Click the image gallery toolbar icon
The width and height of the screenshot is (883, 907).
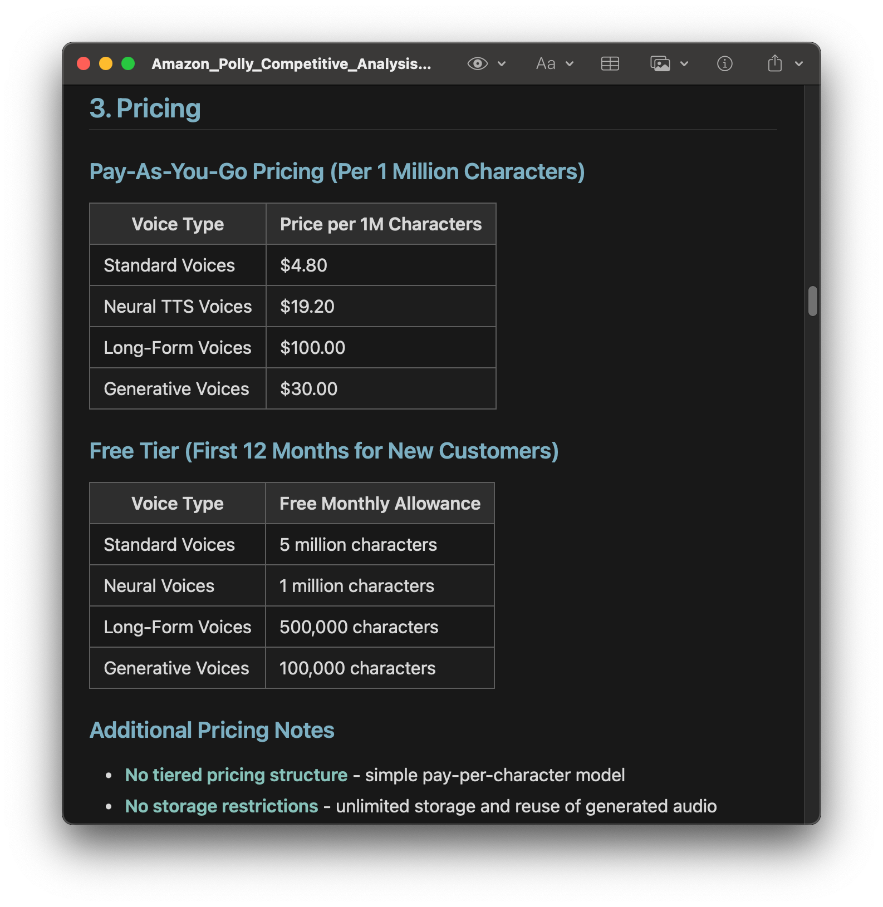(x=660, y=64)
